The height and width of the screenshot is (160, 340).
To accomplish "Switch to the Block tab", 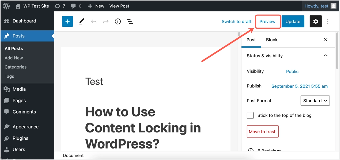I will point(272,40).
